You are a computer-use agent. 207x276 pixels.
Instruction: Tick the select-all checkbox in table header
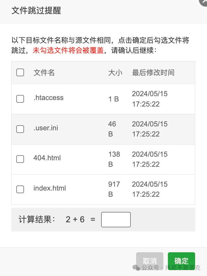tap(20, 72)
